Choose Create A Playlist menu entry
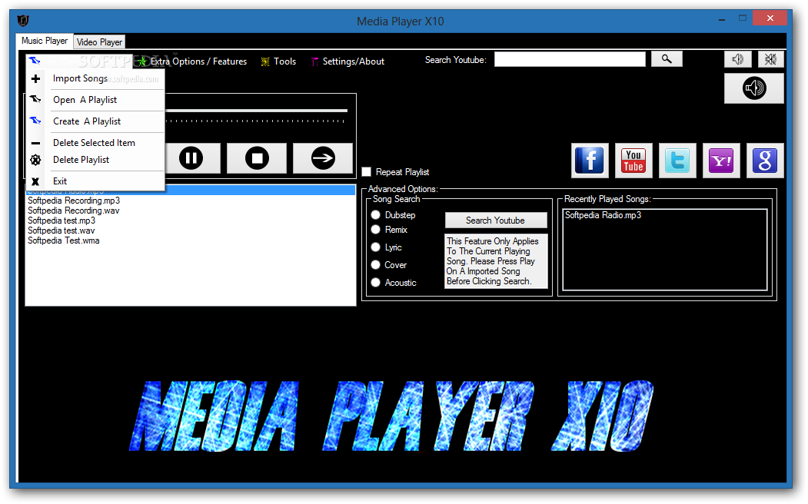This screenshot has width=808, height=504. (x=95, y=121)
